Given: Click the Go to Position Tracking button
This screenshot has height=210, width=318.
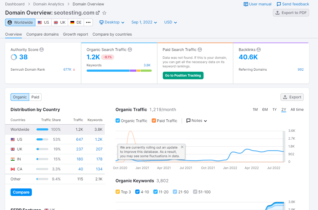Looking at the screenshot, I should tap(183, 75).
